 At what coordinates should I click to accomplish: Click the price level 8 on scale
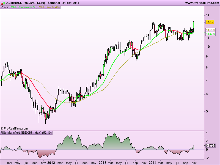point(207,67)
